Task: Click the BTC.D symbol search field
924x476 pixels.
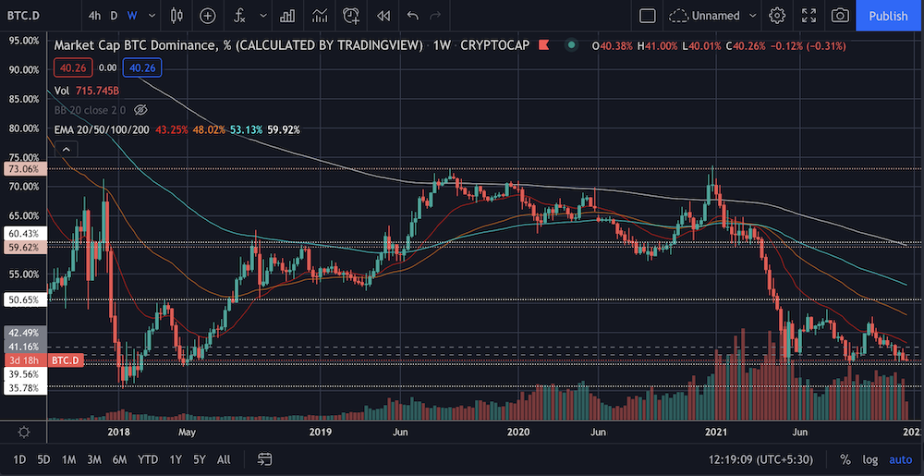Action: [24, 16]
